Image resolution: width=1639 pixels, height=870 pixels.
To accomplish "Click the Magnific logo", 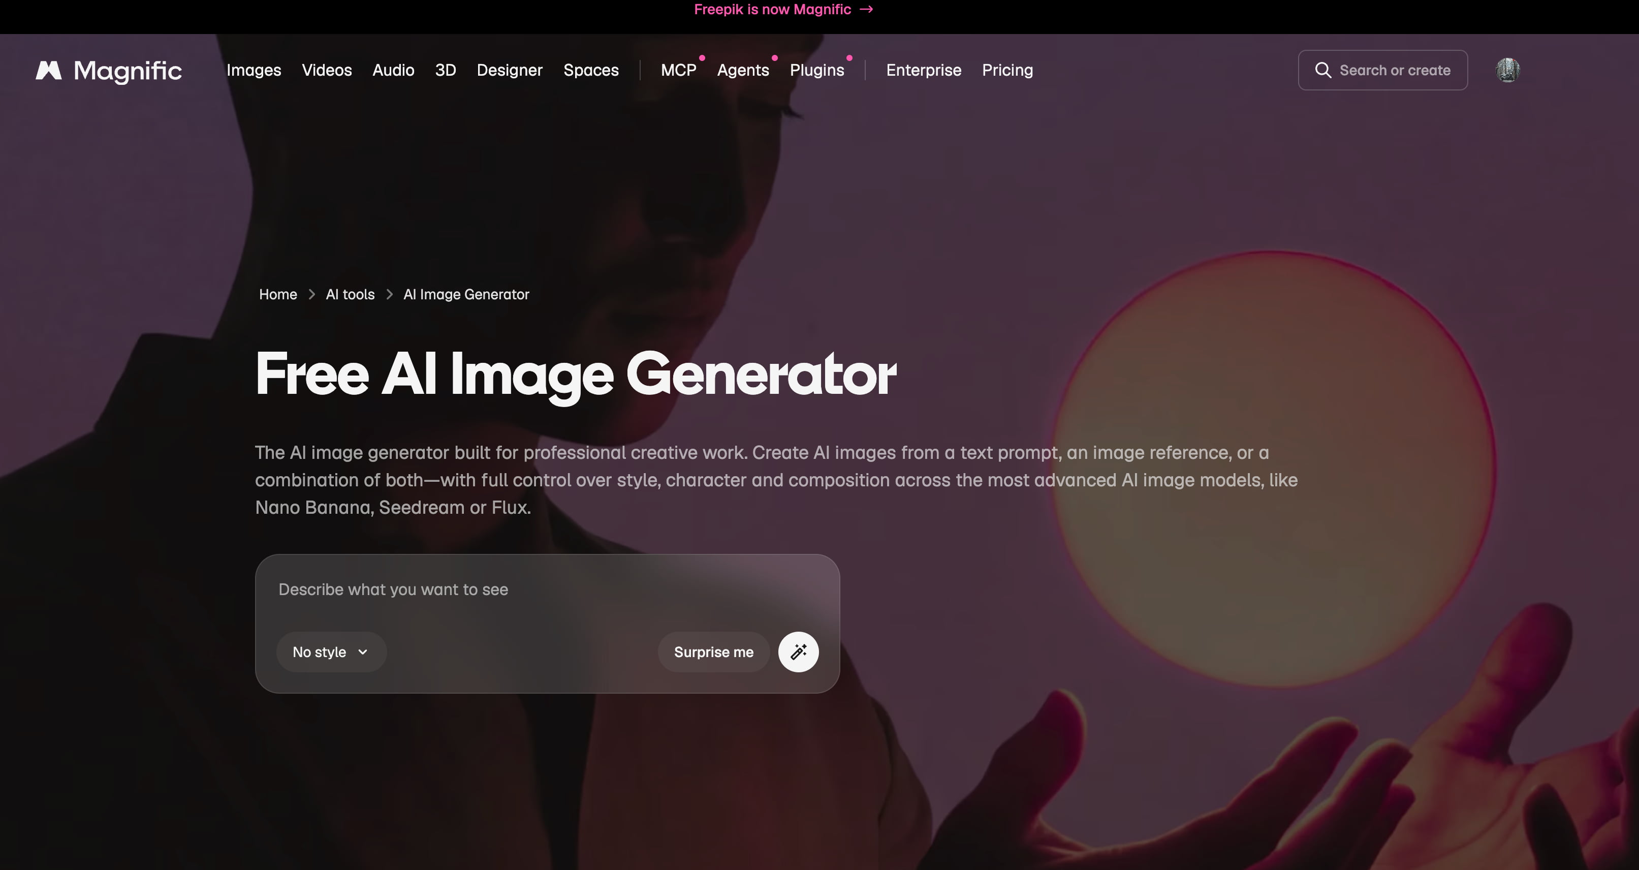I will coord(109,70).
